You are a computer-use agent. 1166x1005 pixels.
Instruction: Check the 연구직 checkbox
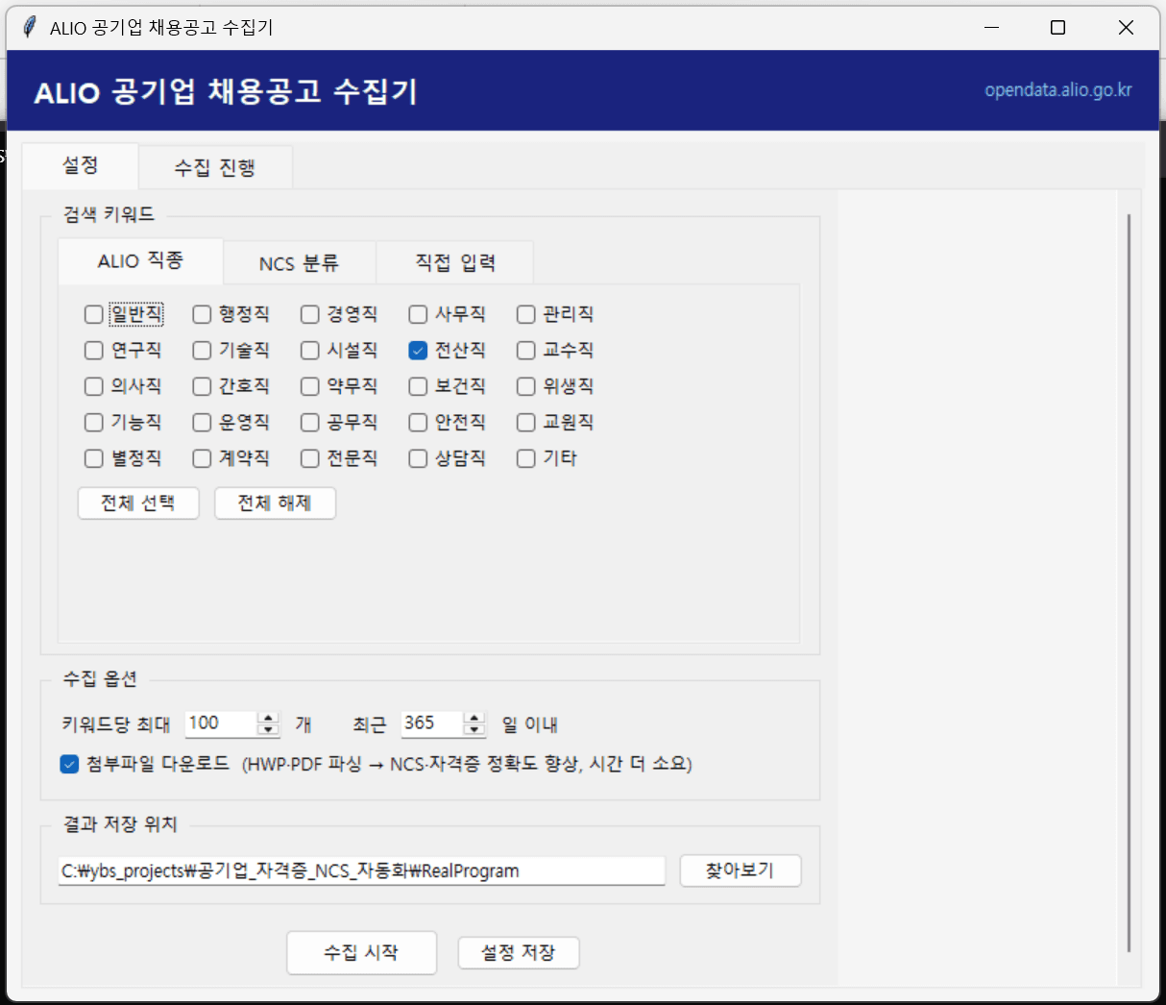93,351
